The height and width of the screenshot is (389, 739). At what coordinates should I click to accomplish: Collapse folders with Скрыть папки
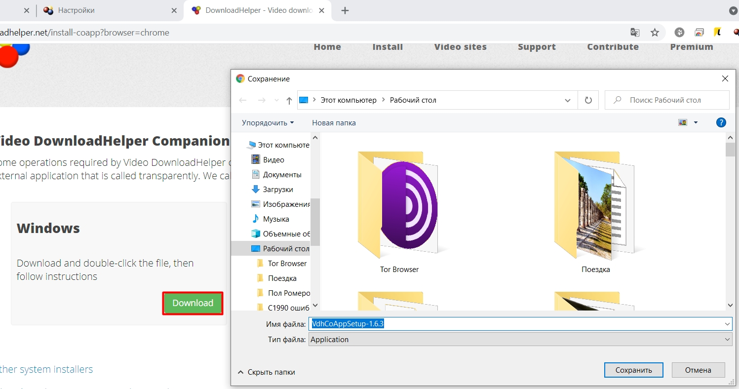[266, 372]
